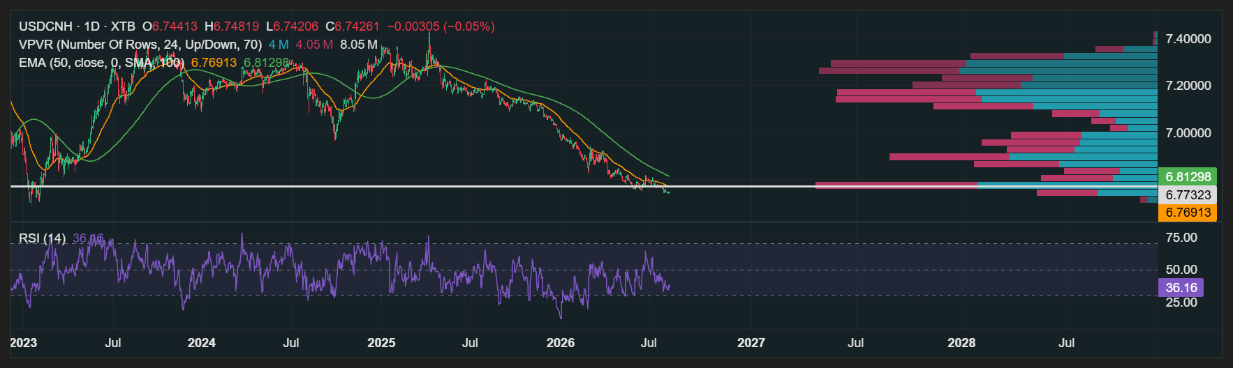1233x368 pixels.
Task: Click the 7.40000 price axis label
Action: 1188,39
